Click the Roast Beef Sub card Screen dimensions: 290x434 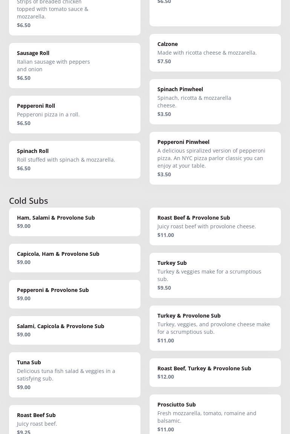(x=75, y=420)
